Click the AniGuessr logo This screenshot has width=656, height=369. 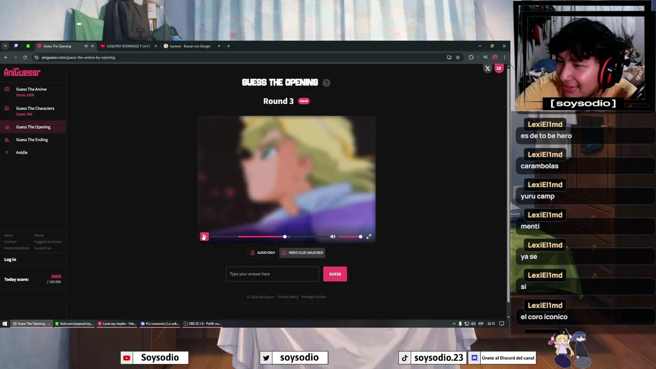click(x=22, y=72)
